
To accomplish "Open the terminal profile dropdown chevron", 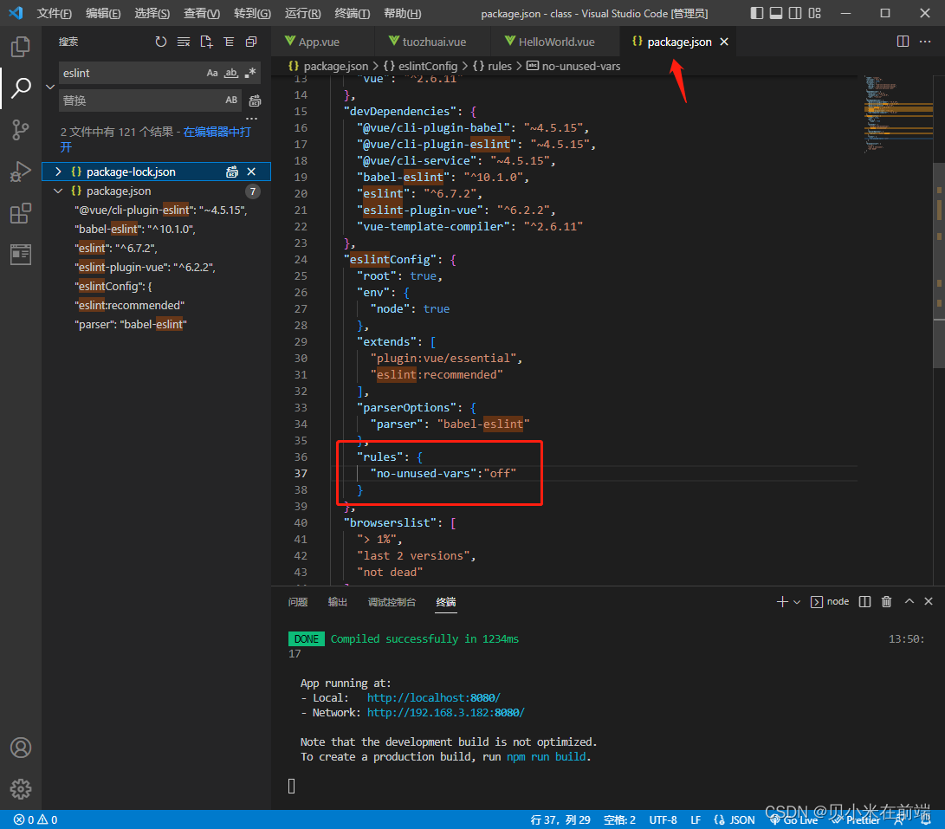I will (798, 600).
